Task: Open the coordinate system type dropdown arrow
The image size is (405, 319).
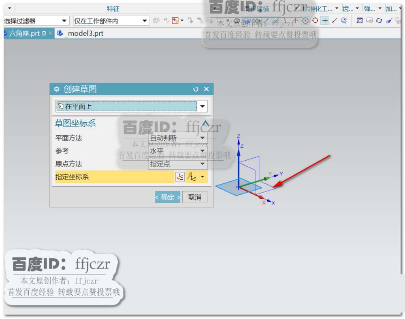Action: click(x=202, y=177)
